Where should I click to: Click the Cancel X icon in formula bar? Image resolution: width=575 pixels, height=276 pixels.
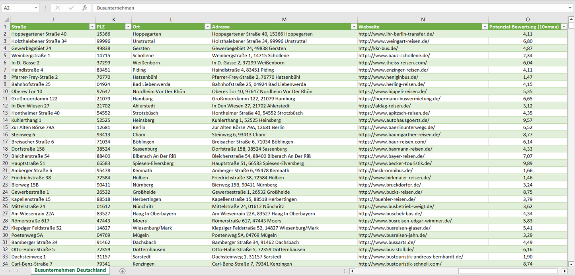(58, 8)
